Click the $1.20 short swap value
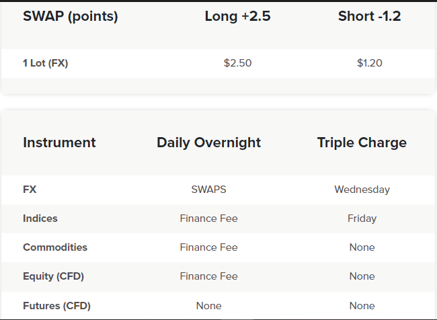The height and width of the screenshot is (320, 437). [x=369, y=63]
